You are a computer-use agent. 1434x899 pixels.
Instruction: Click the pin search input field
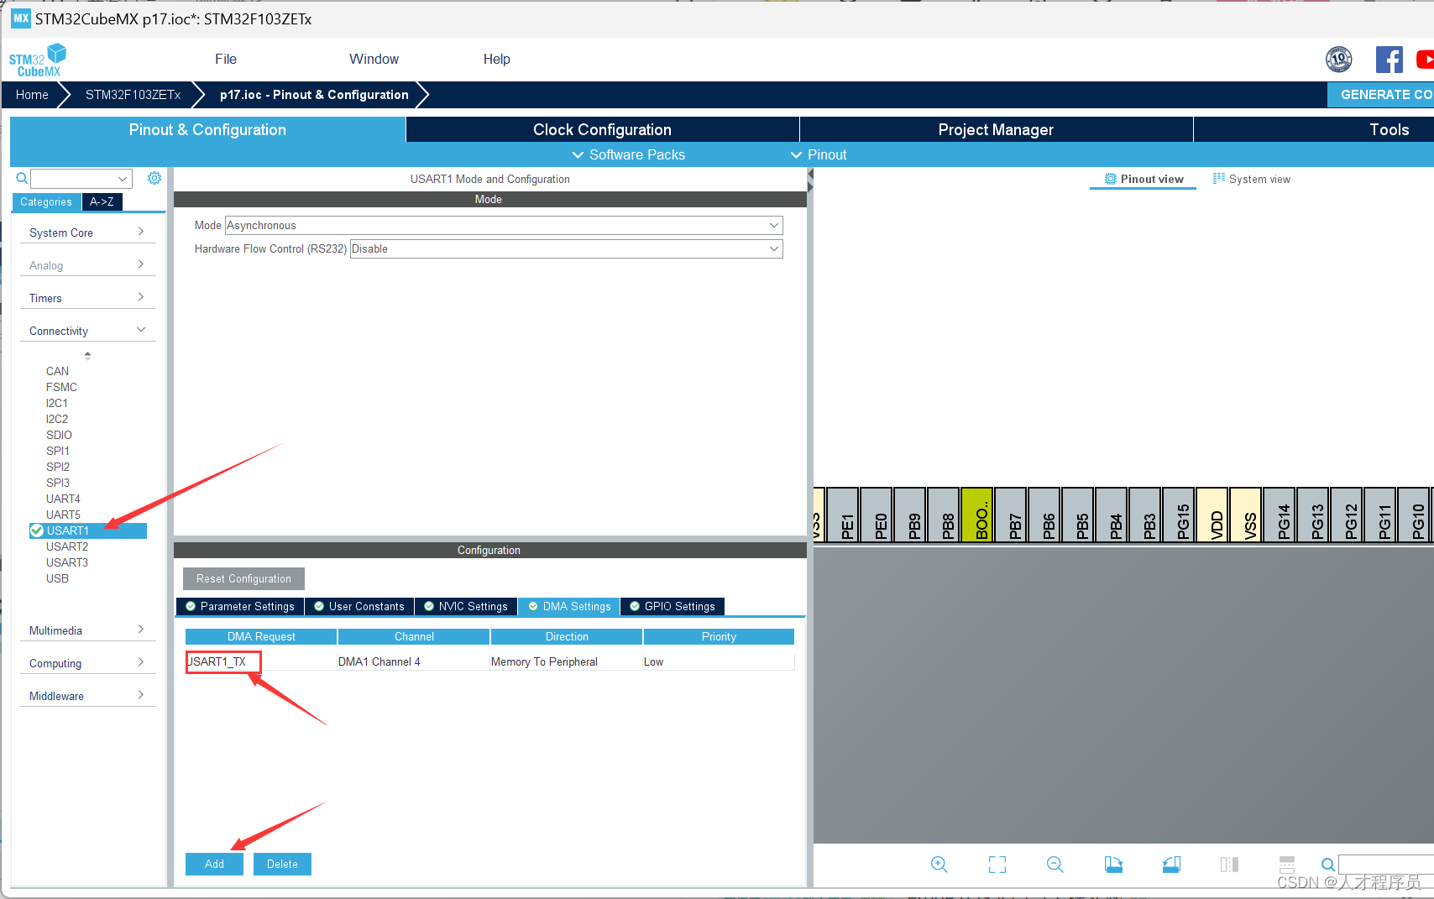[x=1385, y=864]
